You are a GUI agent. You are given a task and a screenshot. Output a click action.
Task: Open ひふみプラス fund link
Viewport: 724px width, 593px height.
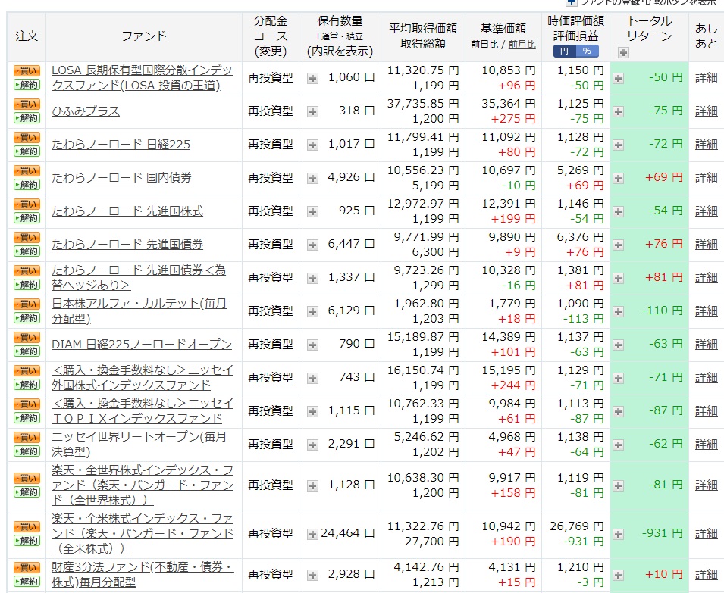86,111
